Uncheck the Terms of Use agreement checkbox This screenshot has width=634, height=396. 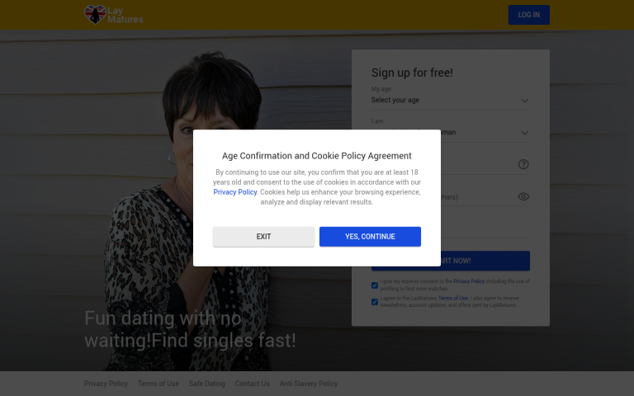[375, 302]
